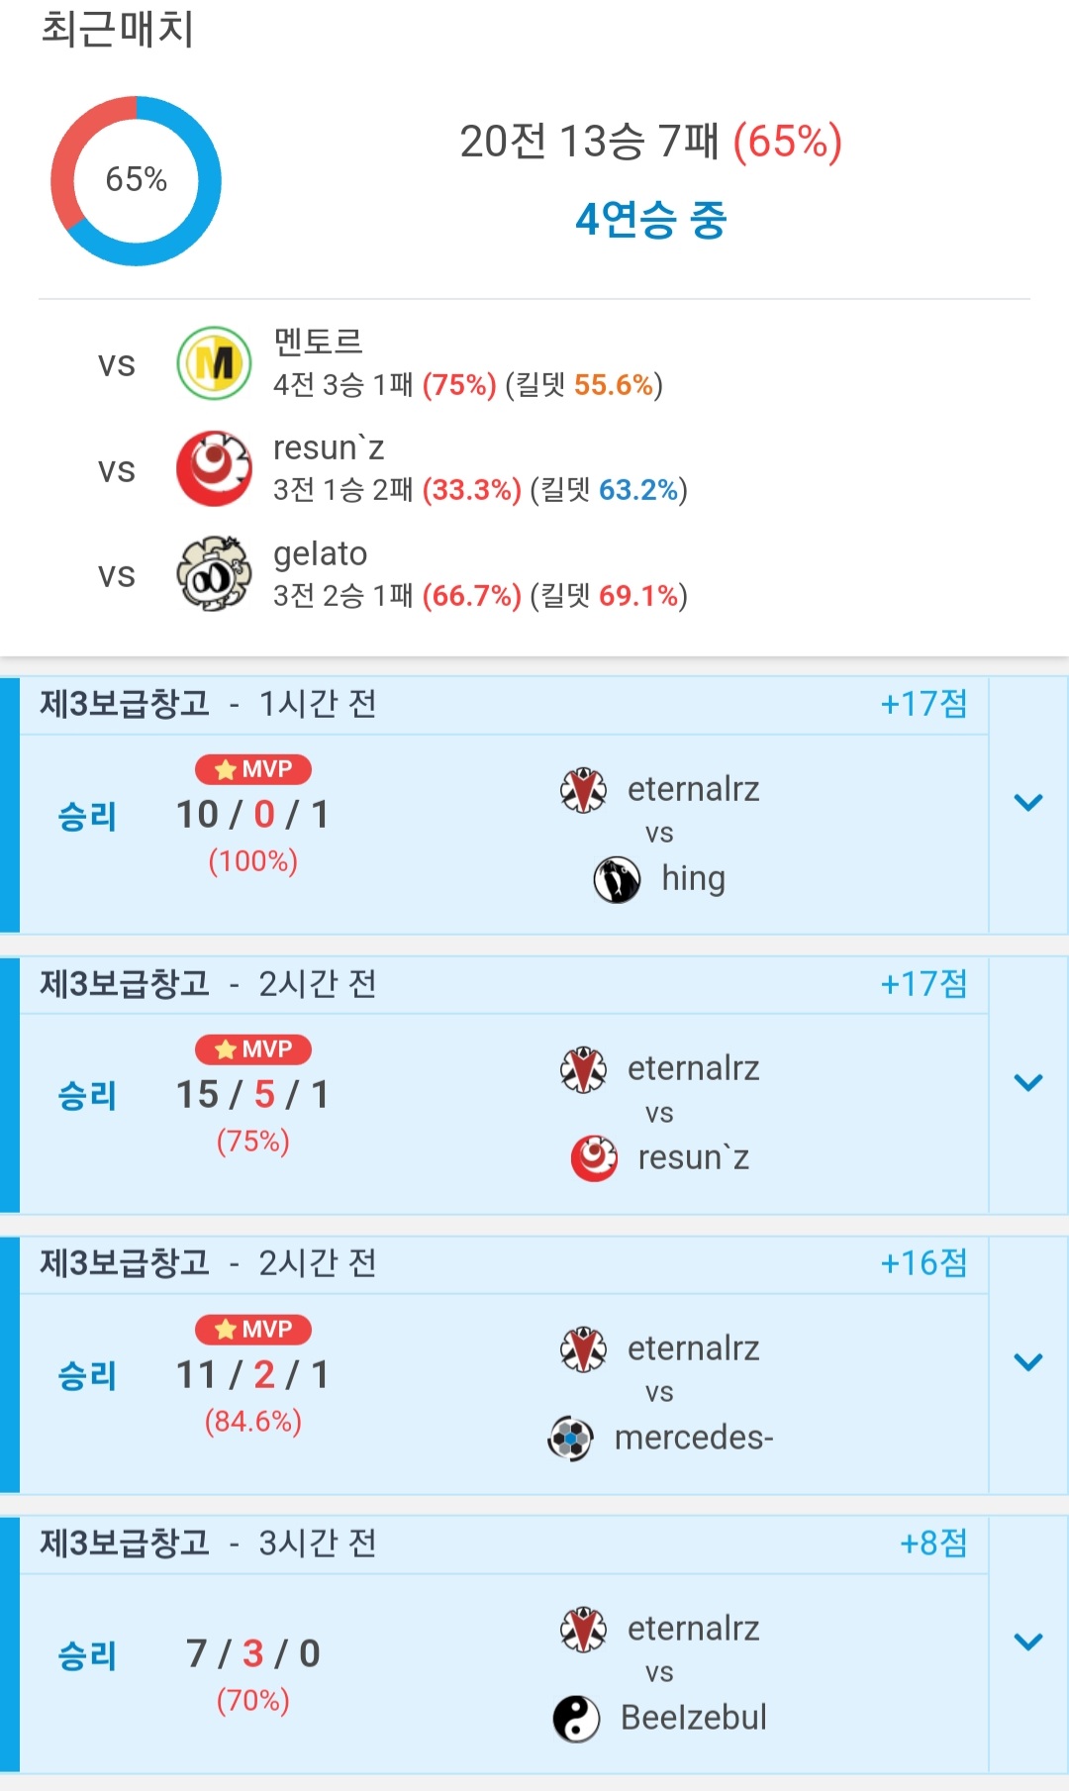The image size is (1069, 1791).
Task: Click eternalrz emblem in the first match
Action: pyautogui.click(x=584, y=790)
